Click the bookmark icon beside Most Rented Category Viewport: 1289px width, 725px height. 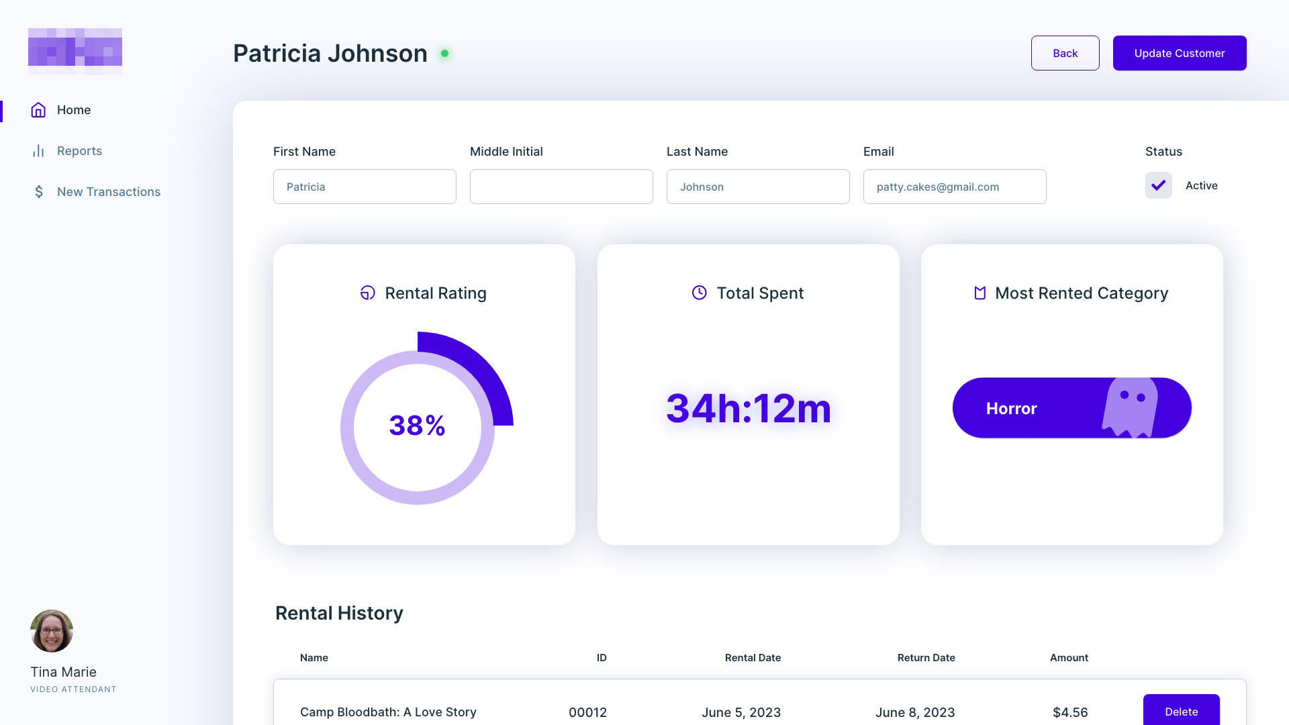[980, 293]
